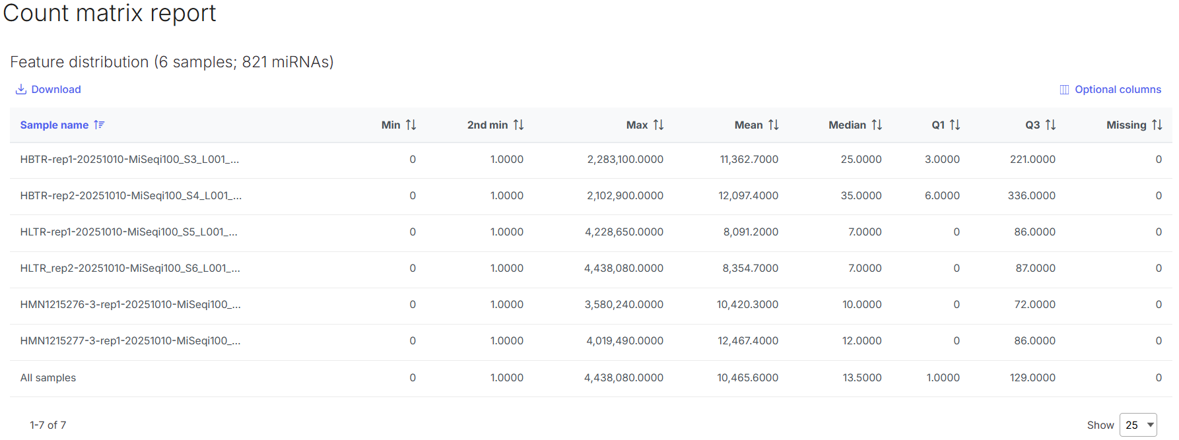Sort table using Max column arrows
This screenshot has height=440, width=1179.
click(658, 125)
